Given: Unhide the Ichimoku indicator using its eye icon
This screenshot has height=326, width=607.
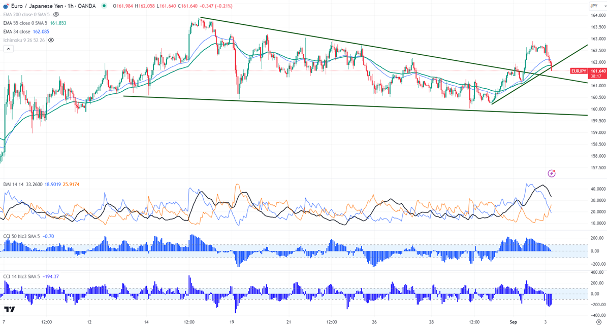Looking at the screenshot, I should point(51,40).
